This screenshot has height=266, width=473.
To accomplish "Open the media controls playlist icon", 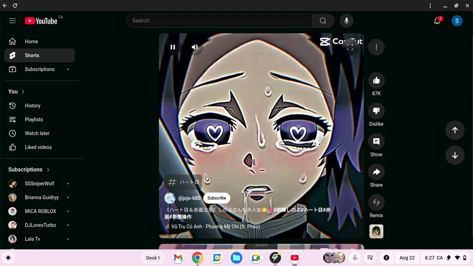I will click(x=370, y=258).
